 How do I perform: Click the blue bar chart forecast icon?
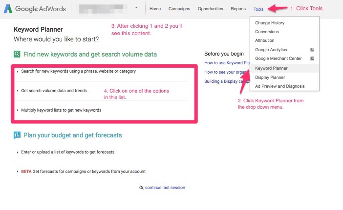click(17, 135)
